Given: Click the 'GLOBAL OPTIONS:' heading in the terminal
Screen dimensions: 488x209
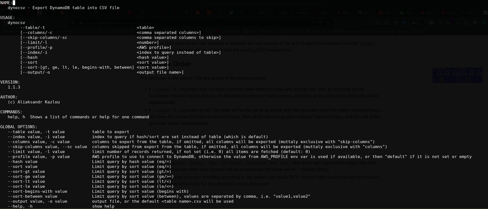Looking at the screenshot, I should (x=19, y=127).
